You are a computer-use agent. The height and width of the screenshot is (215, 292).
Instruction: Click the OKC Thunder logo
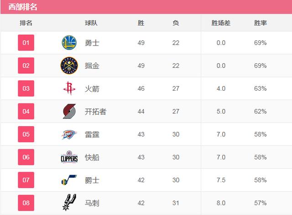(x=69, y=134)
